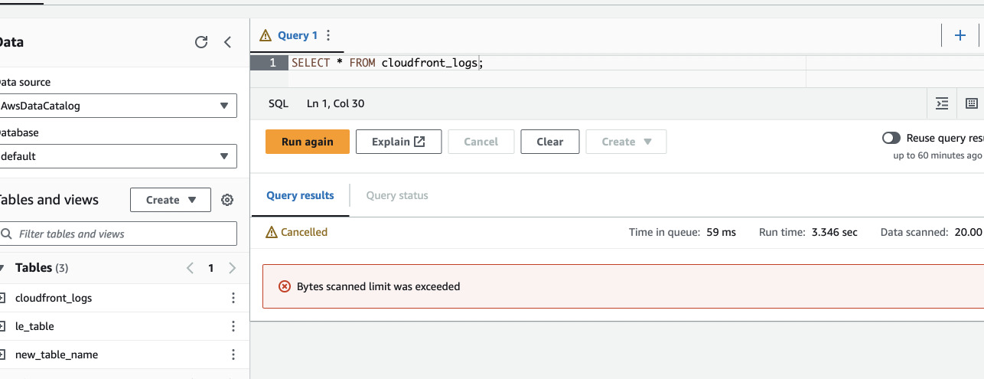The width and height of the screenshot is (984, 379).
Task: Open new_table_name actions menu
Action: [x=233, y=354]
